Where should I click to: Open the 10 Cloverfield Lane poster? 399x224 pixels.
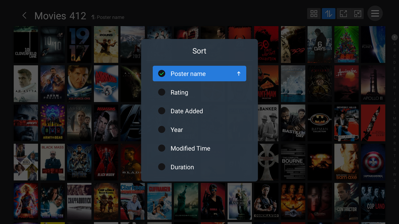click(26, 44)
